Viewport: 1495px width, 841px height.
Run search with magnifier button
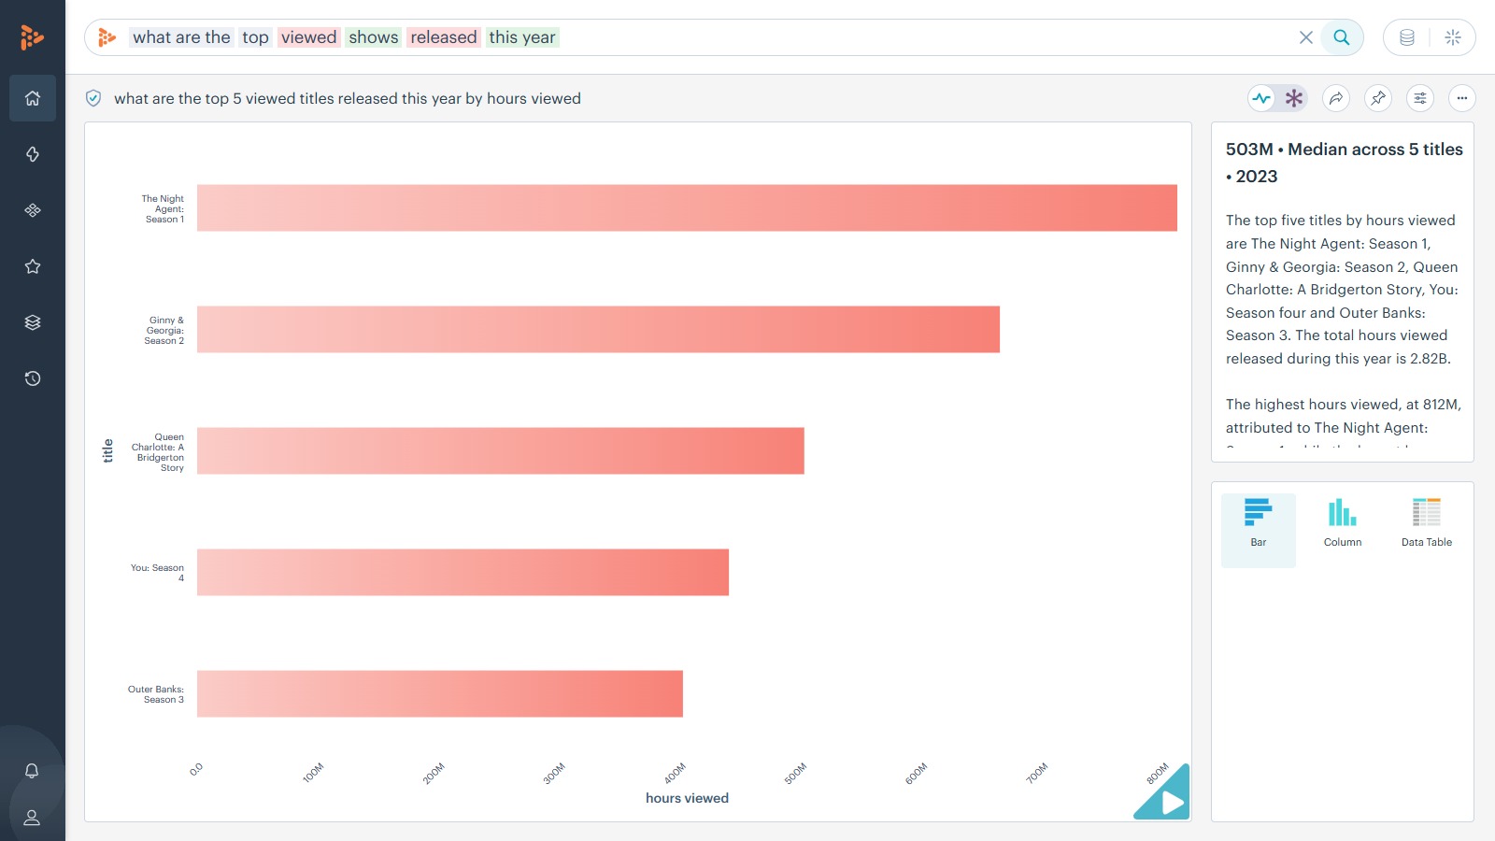pos(1342,37)
